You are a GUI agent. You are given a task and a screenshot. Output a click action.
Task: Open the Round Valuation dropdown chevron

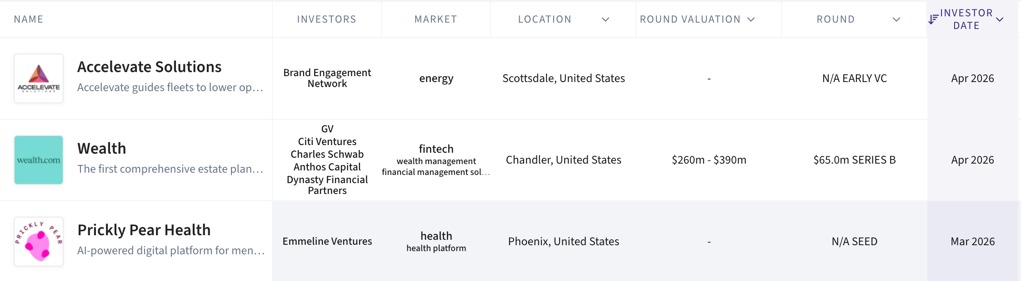(751, 19)
